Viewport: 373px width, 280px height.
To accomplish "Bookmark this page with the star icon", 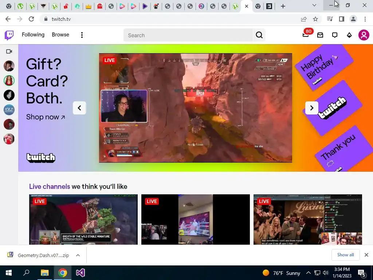I will coord(315,19).
